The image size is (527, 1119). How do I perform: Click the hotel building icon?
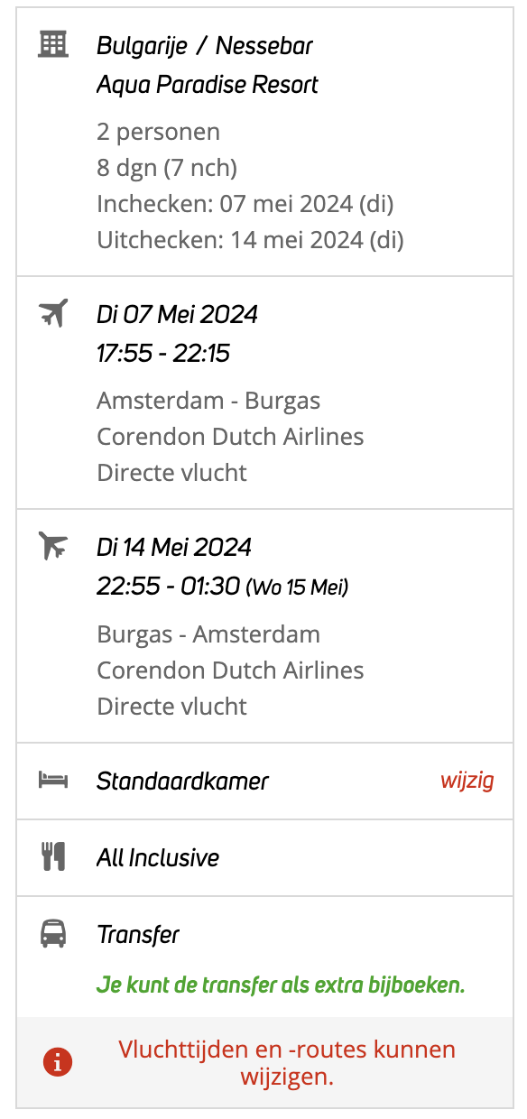(x=53, y=43)
